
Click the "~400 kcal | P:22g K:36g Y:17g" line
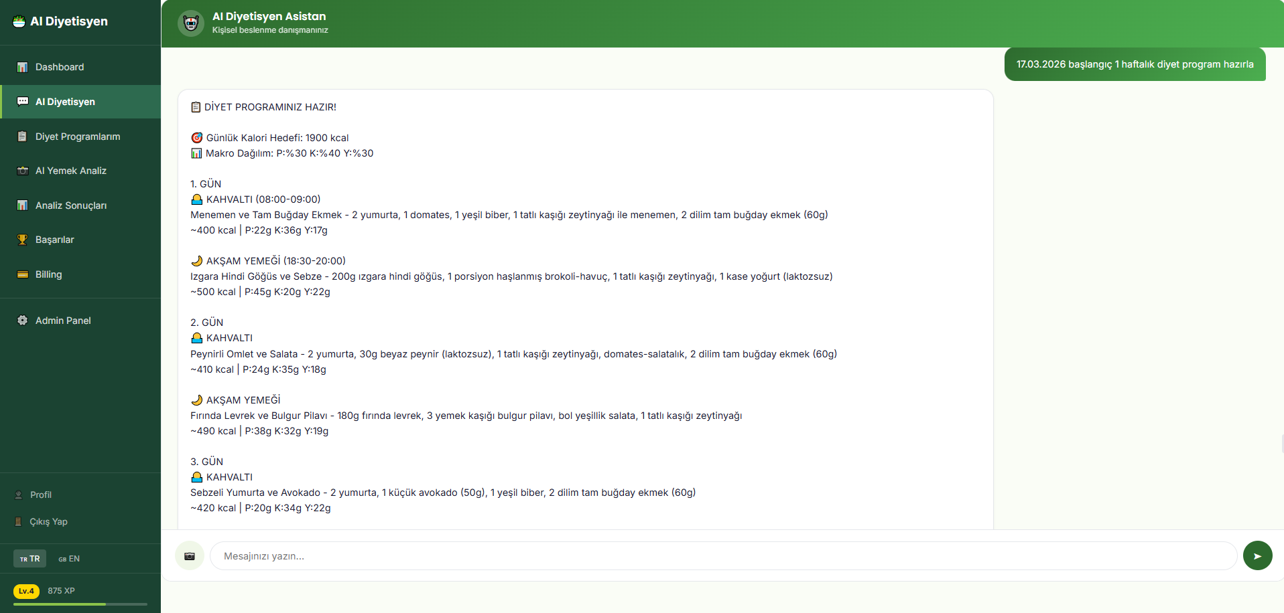[259, 230]
